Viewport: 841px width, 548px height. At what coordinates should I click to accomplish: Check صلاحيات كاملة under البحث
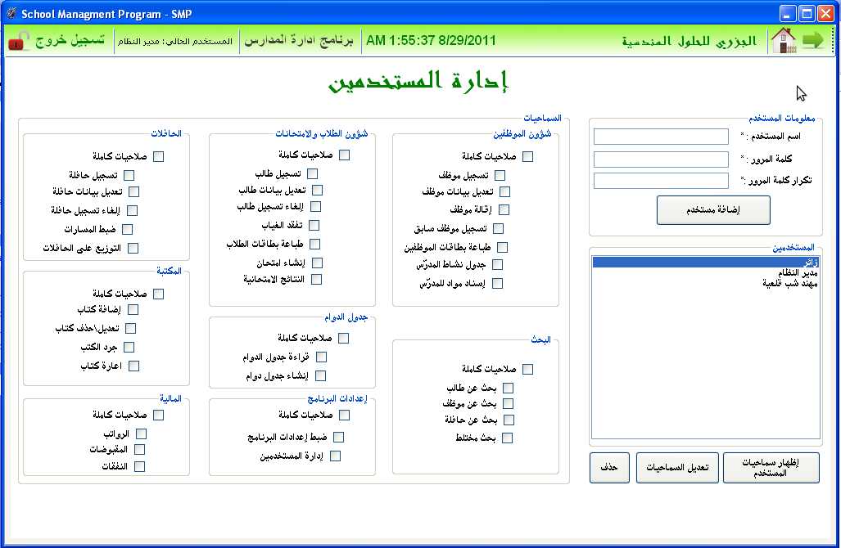(527, 369)
